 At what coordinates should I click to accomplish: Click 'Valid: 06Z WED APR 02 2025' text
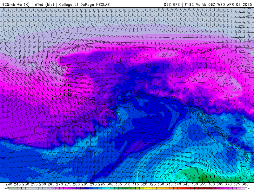pos(224,4)
